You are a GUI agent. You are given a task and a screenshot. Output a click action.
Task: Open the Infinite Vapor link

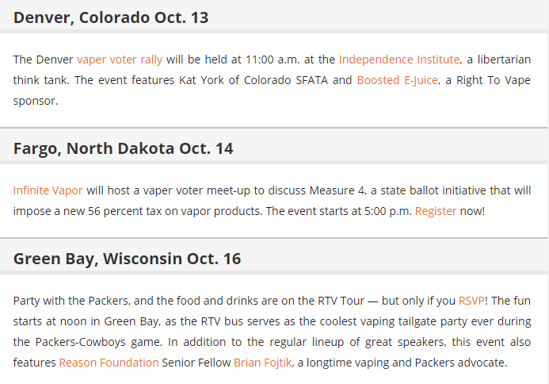point(48,190)
